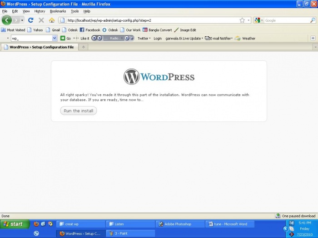Screen dimensions: 318x238
Task: Open the Tools menu
Action: pyautogui.click(x=75, y=11)
